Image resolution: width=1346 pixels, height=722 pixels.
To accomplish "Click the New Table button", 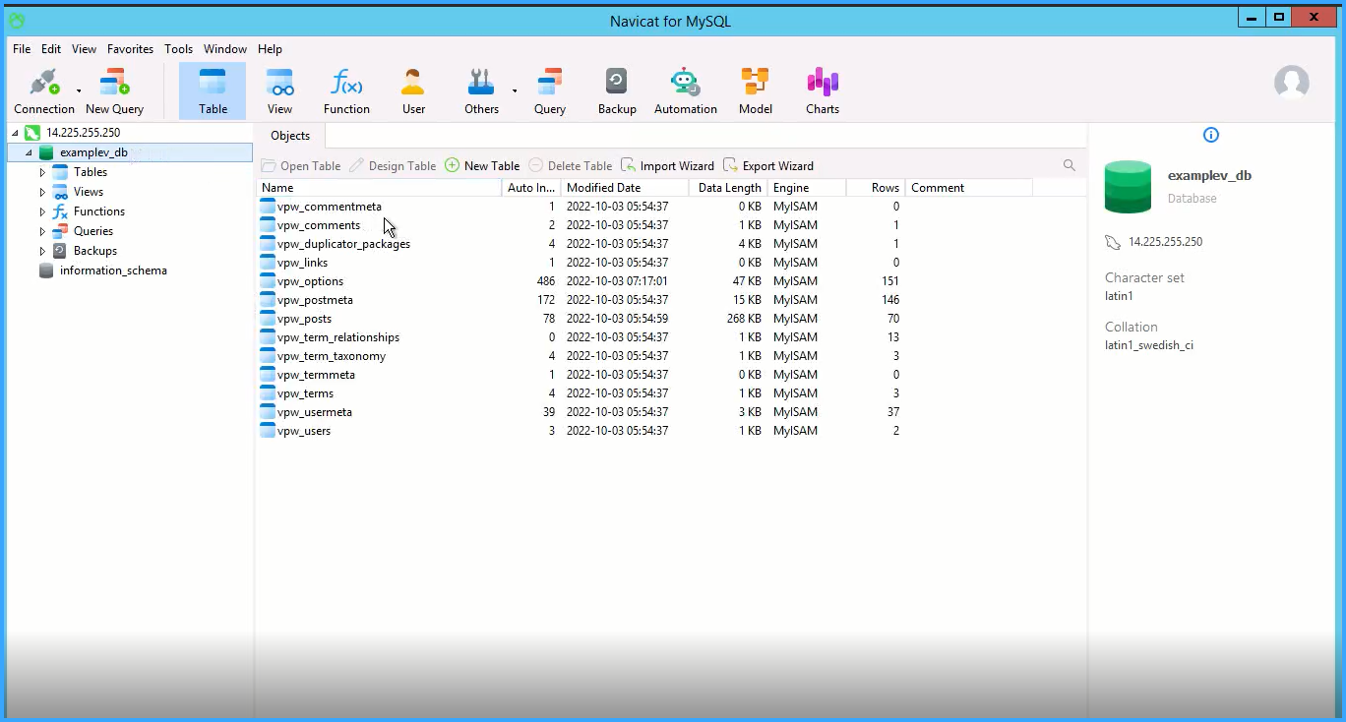I will (x=482, y=166).
